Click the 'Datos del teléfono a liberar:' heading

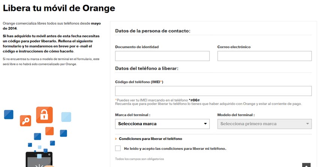[147, 68]
